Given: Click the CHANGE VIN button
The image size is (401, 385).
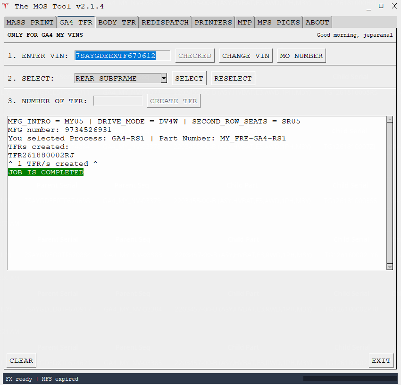Looking at the screenshot, I should pyautogui.click(x=246, y=56).
